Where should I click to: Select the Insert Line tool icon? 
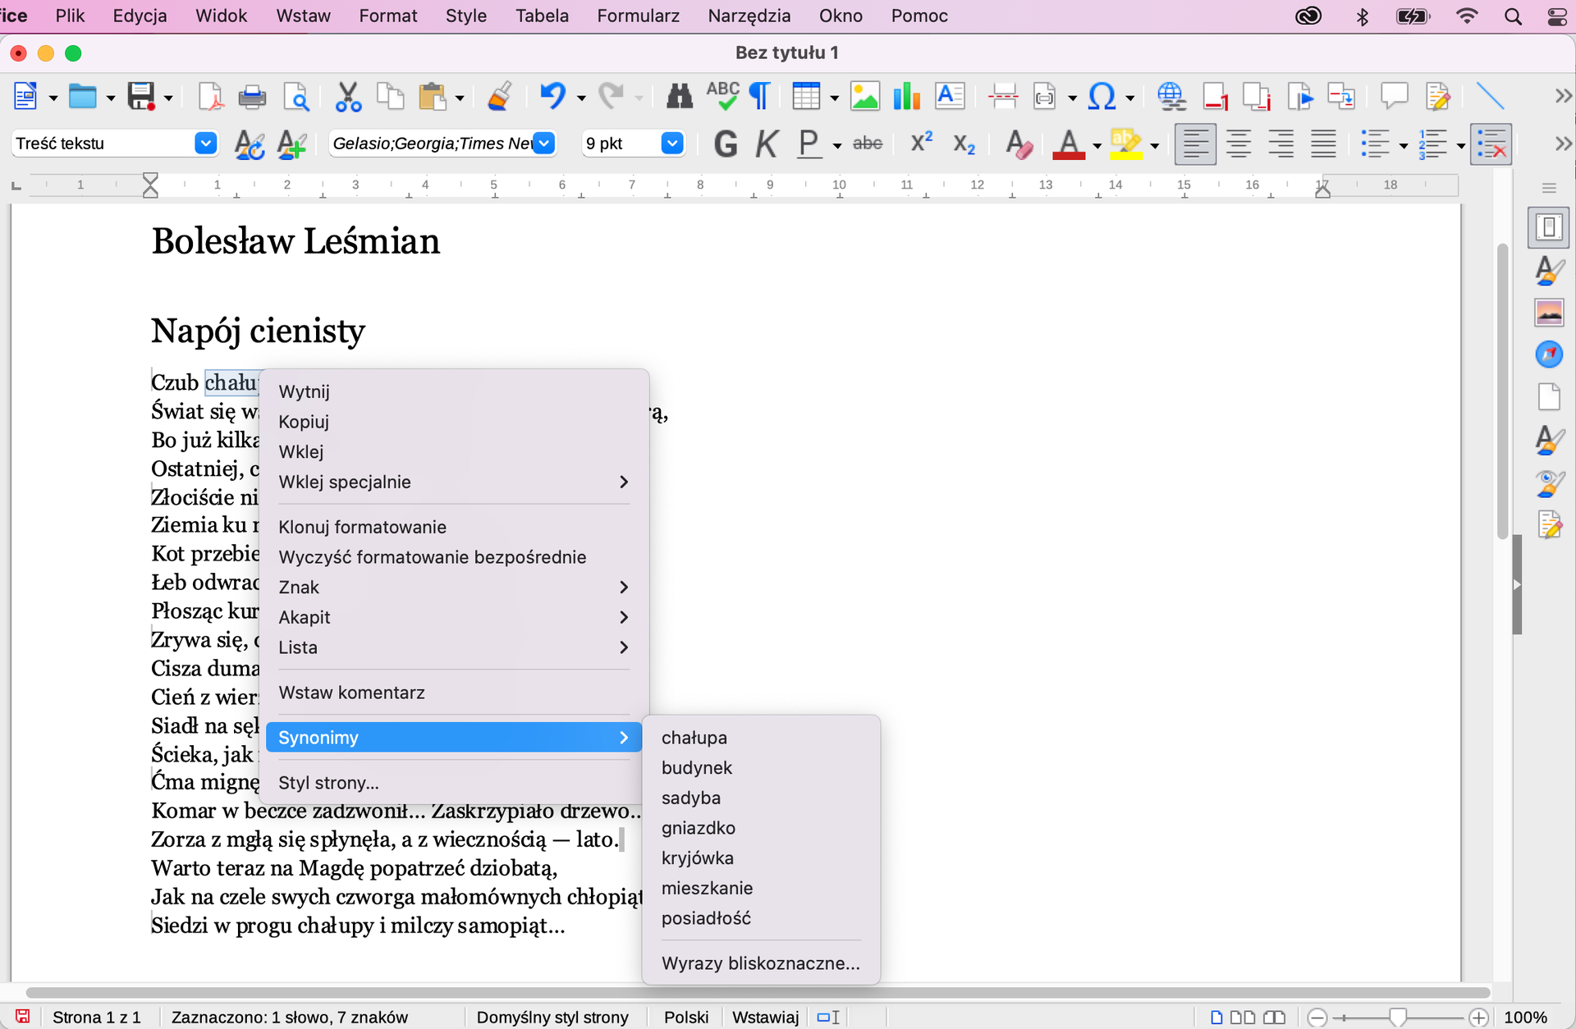pos(1490,97)
